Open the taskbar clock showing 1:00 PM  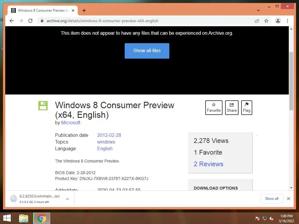point(286,218)
